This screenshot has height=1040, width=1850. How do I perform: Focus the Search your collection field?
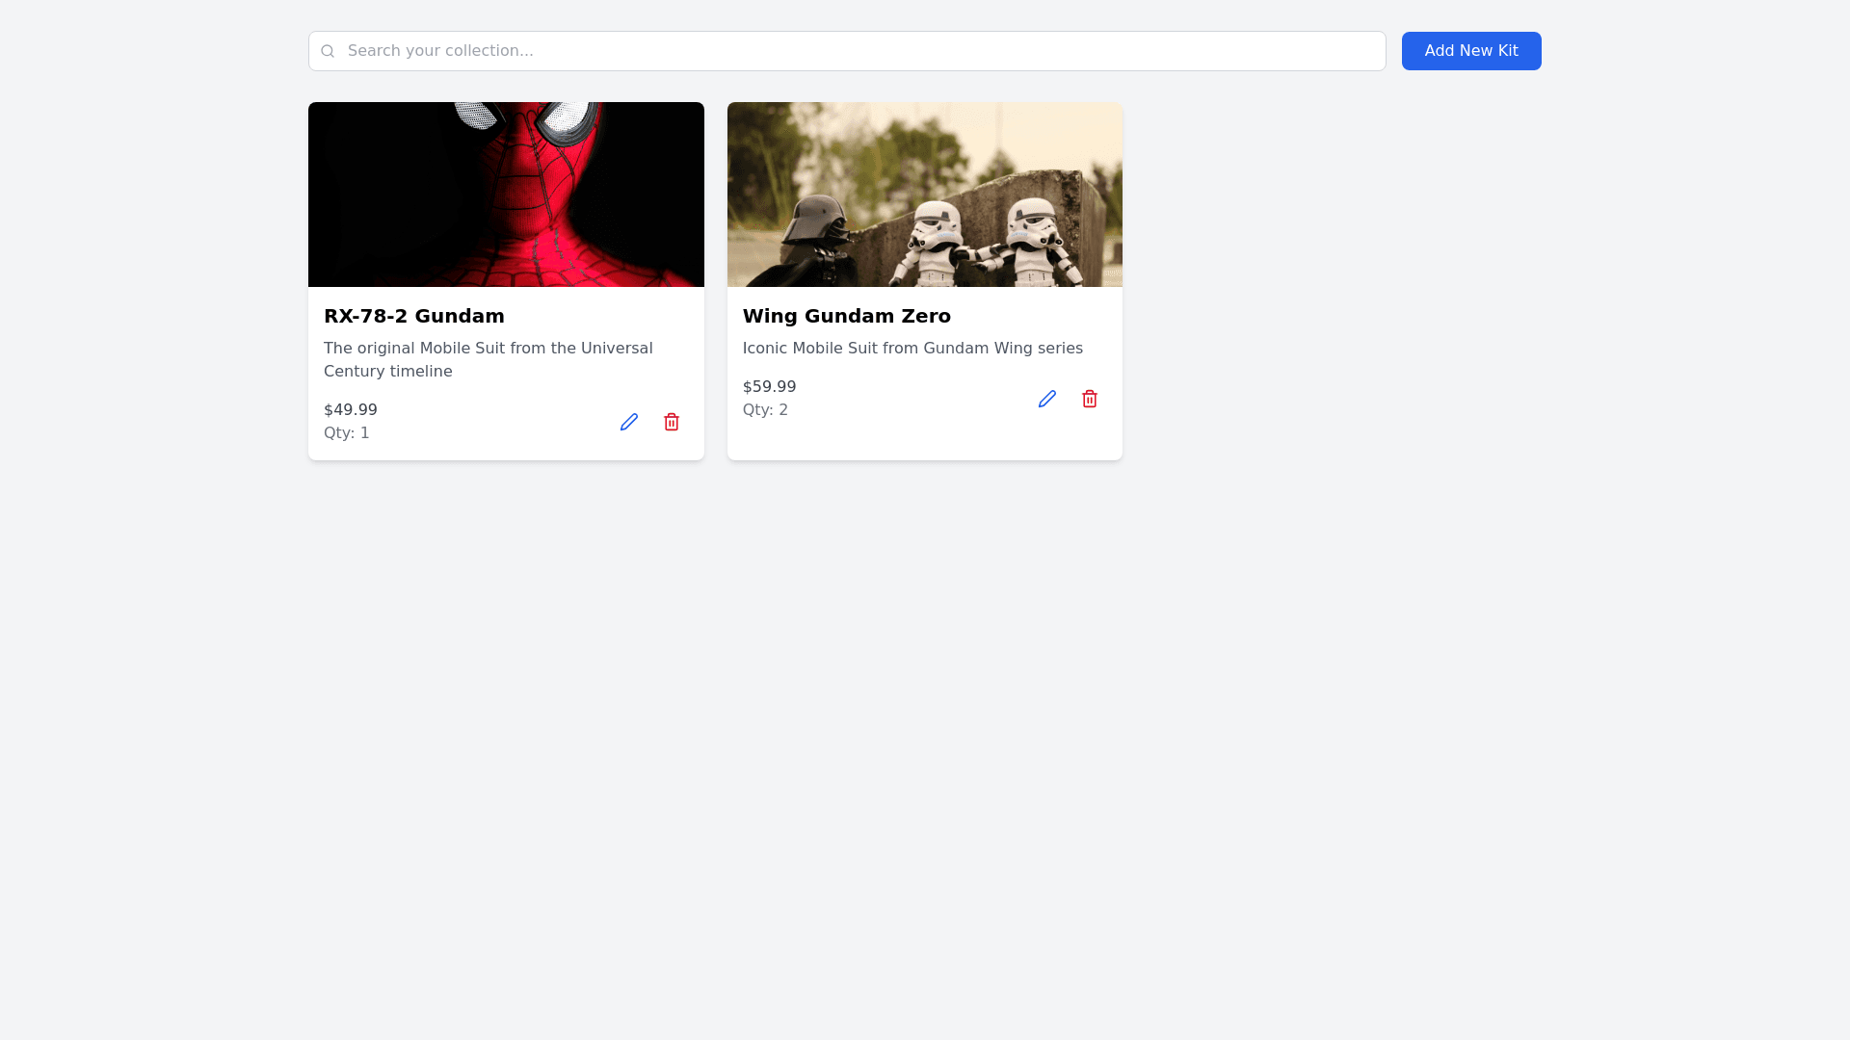click(848, 51)
